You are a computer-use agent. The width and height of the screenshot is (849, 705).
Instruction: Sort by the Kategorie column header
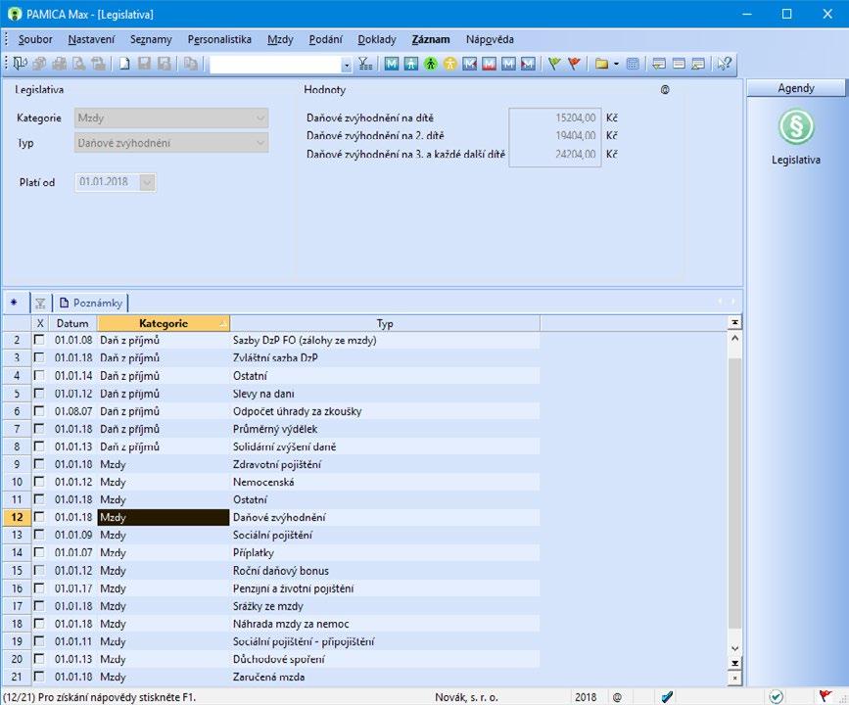[x=163, y=324]
